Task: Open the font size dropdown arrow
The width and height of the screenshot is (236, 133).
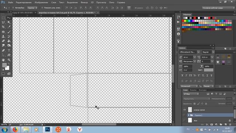Action: [x=195, y=57]
